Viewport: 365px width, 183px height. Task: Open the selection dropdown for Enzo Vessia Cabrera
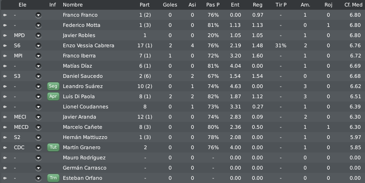click(38, 45)
